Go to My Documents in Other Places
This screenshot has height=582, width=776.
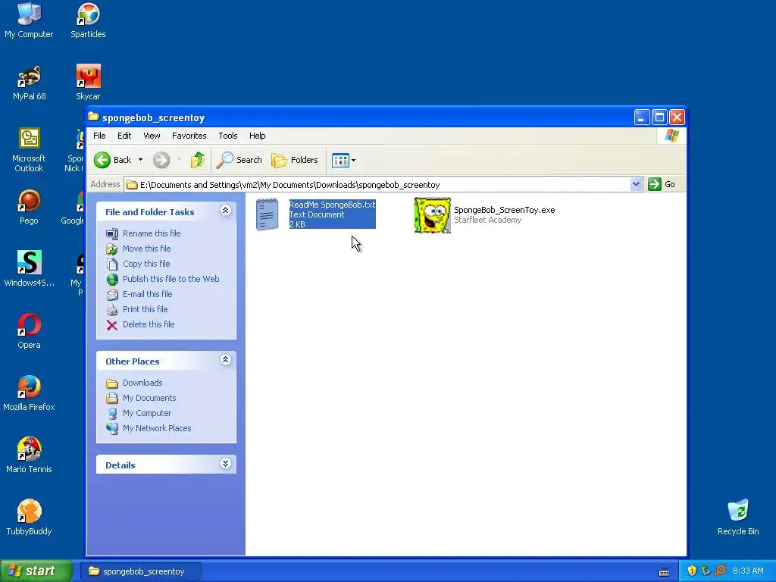click(x=141, y=398)
